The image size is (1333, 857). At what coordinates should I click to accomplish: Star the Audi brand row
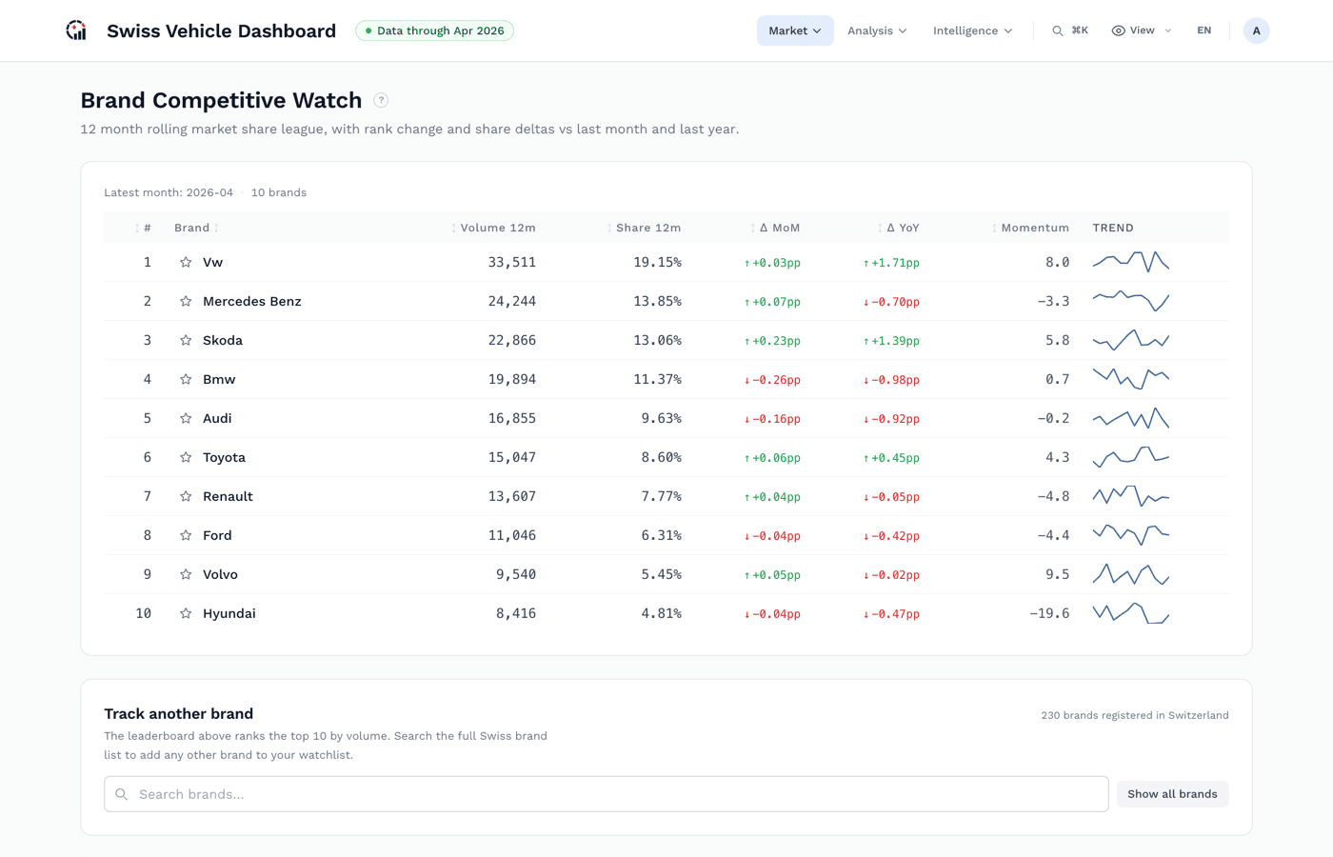pyautogui.click(x=186, y=418)
